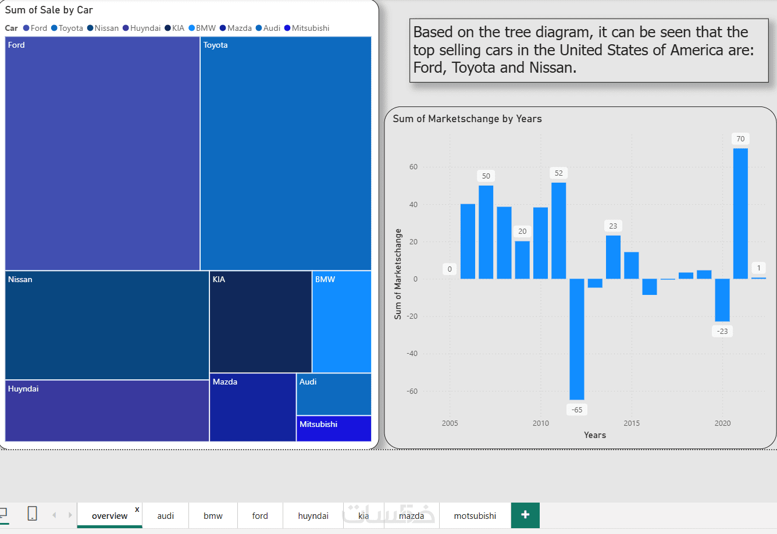
Task: Click the 'Sum of Marketschange by Years' title
Action: tap(467, 119)
